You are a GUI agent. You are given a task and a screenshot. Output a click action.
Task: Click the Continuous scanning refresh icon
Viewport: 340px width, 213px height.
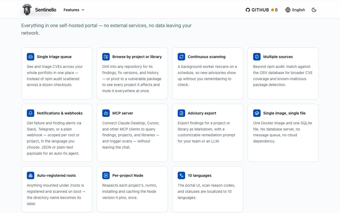click(x=181, y=57)
